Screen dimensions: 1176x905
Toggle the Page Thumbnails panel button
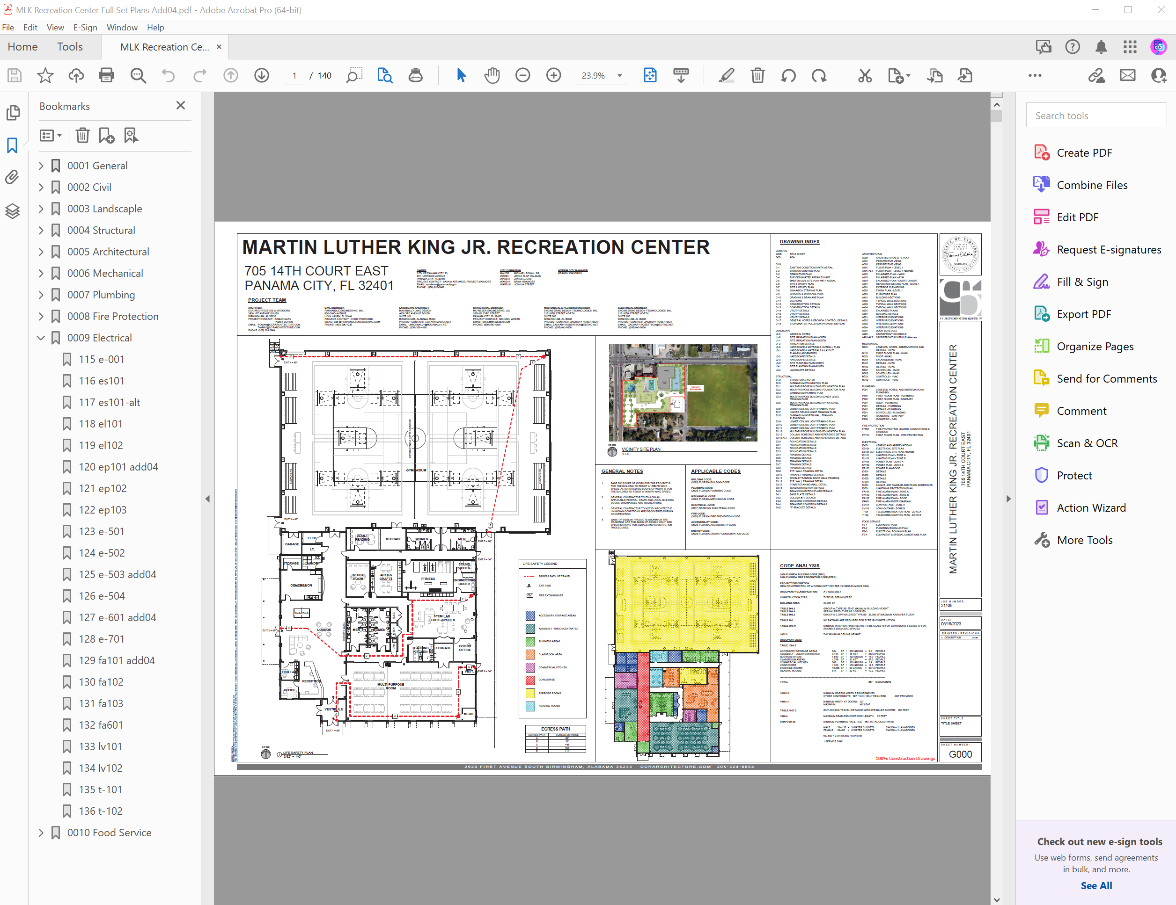(x=12, y=112)
